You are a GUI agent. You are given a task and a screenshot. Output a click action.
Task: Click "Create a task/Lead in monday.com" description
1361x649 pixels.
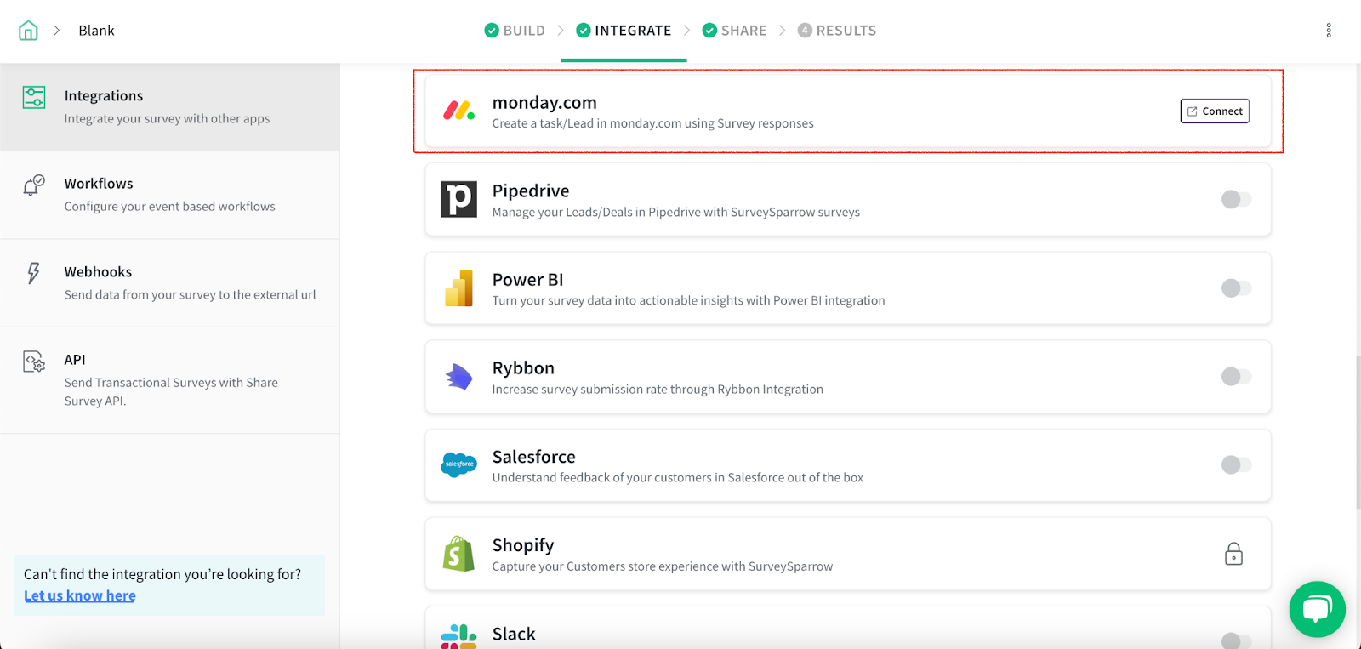652,123
